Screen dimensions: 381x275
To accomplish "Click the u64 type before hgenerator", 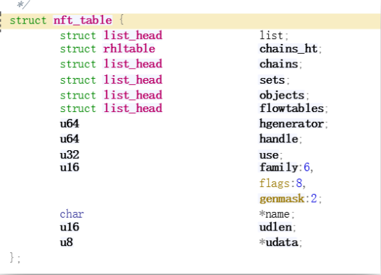I will tap(70, 124).
